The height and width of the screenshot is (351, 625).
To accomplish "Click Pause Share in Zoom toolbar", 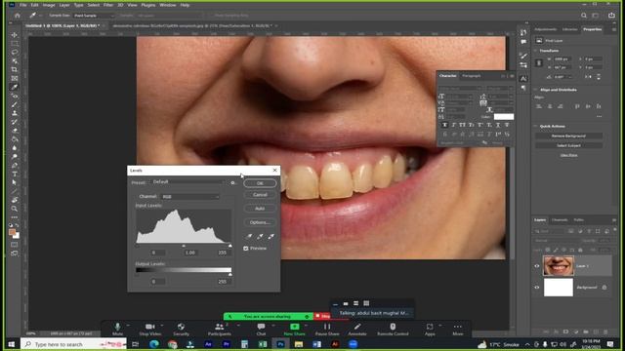I will point(327,329).
